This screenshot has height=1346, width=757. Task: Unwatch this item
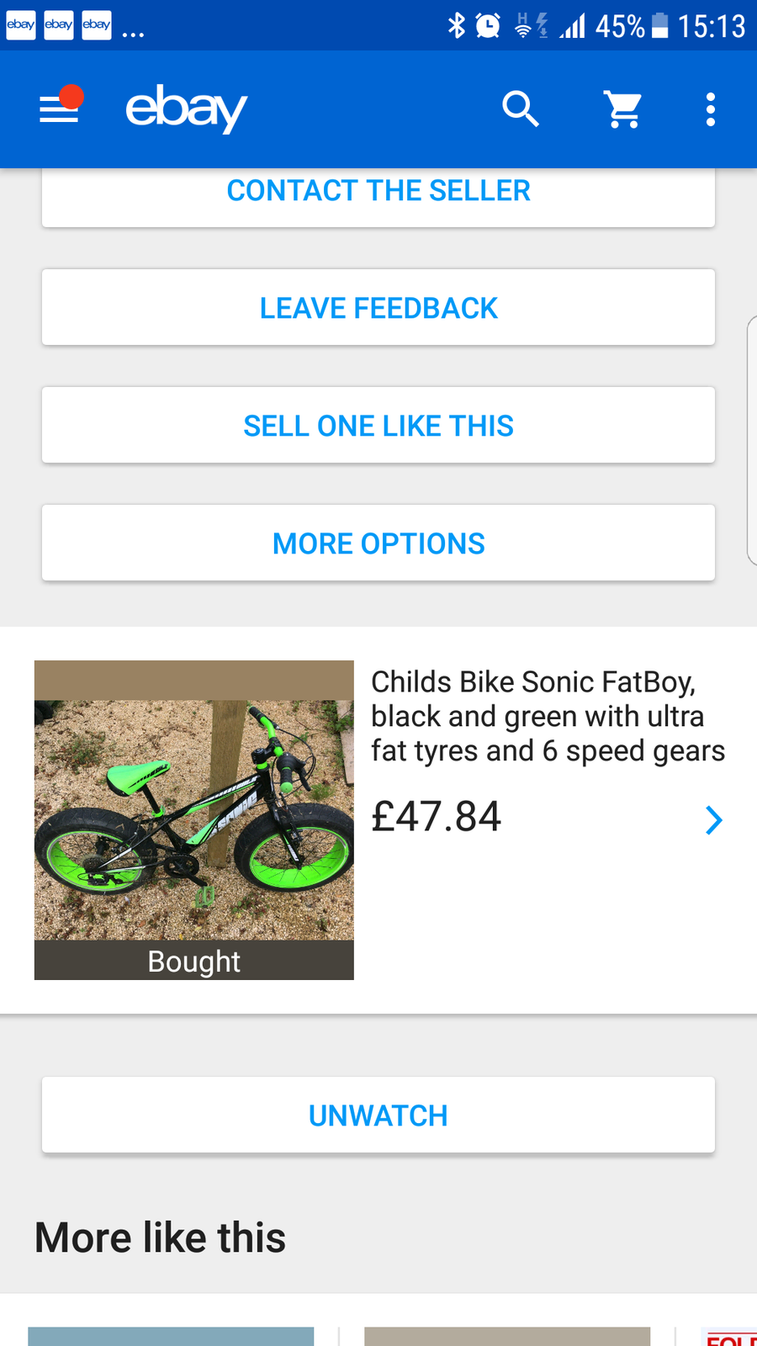(x=378, y=1115)
